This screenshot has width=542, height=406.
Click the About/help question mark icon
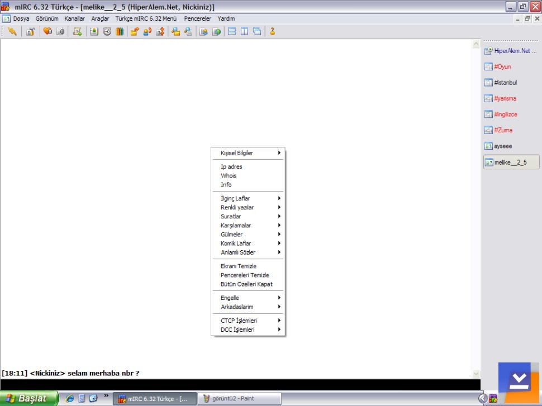point(273,31)
